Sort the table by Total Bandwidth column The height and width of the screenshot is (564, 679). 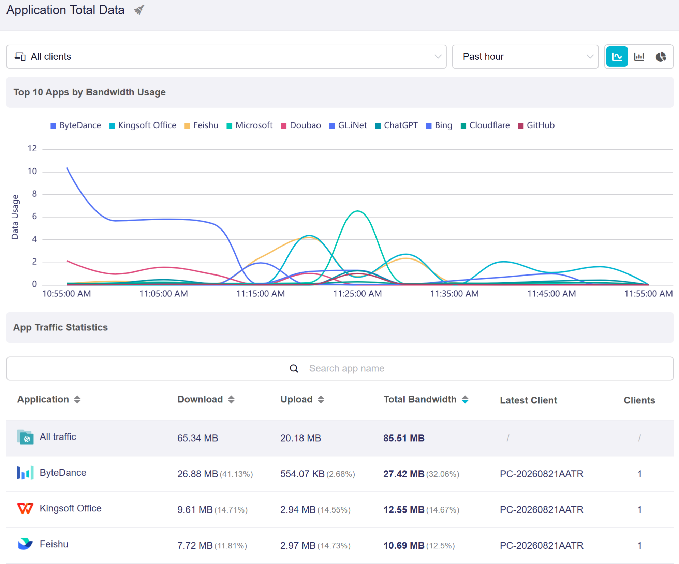point(465,399)
